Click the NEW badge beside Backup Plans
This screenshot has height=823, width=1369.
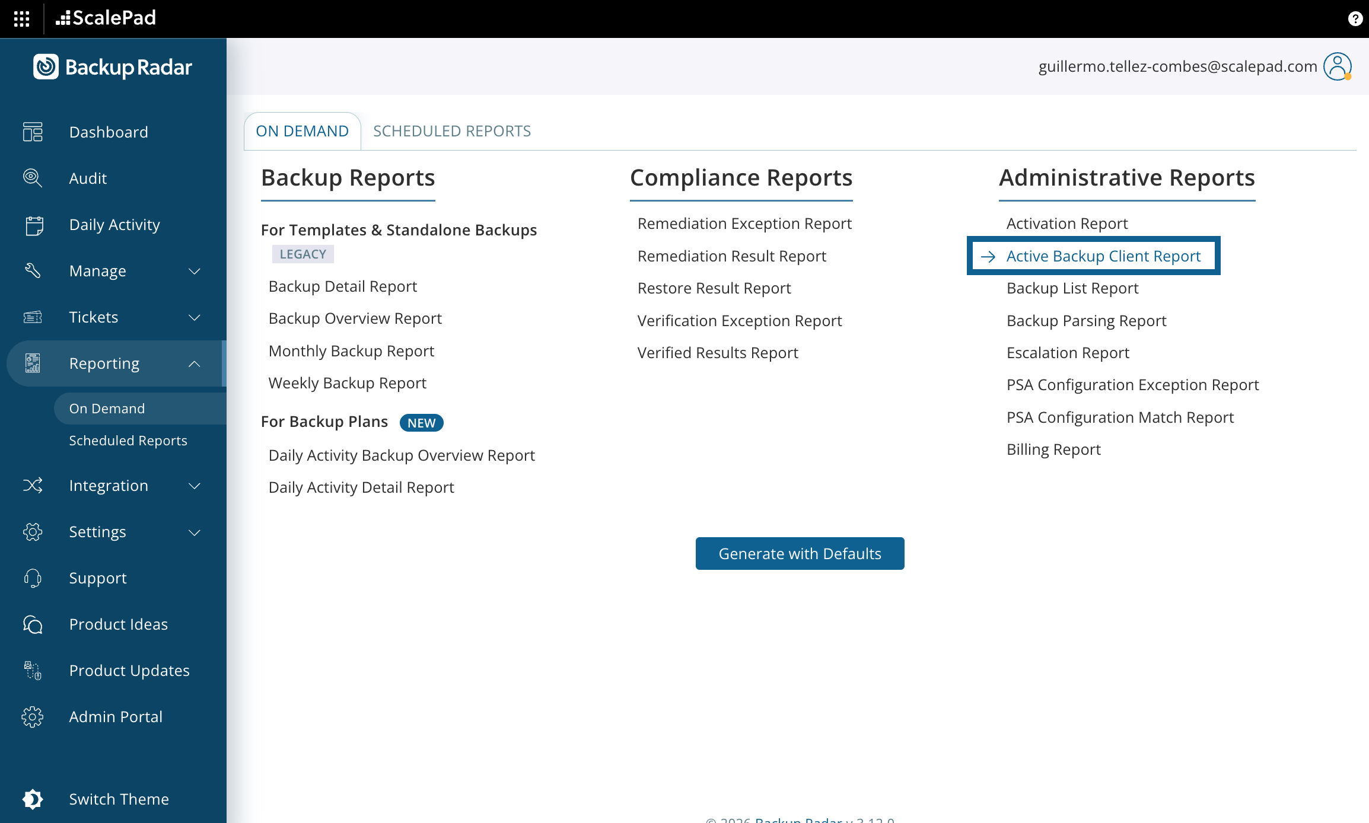click(422, 423)
